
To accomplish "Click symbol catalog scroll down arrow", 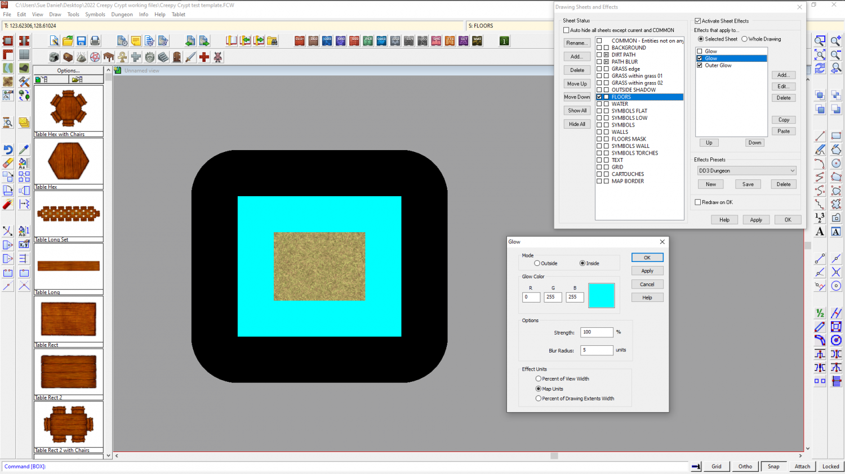I will coord(108,456).
